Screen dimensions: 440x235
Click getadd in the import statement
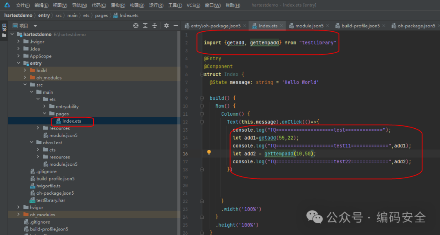click(x=235, y=43)
